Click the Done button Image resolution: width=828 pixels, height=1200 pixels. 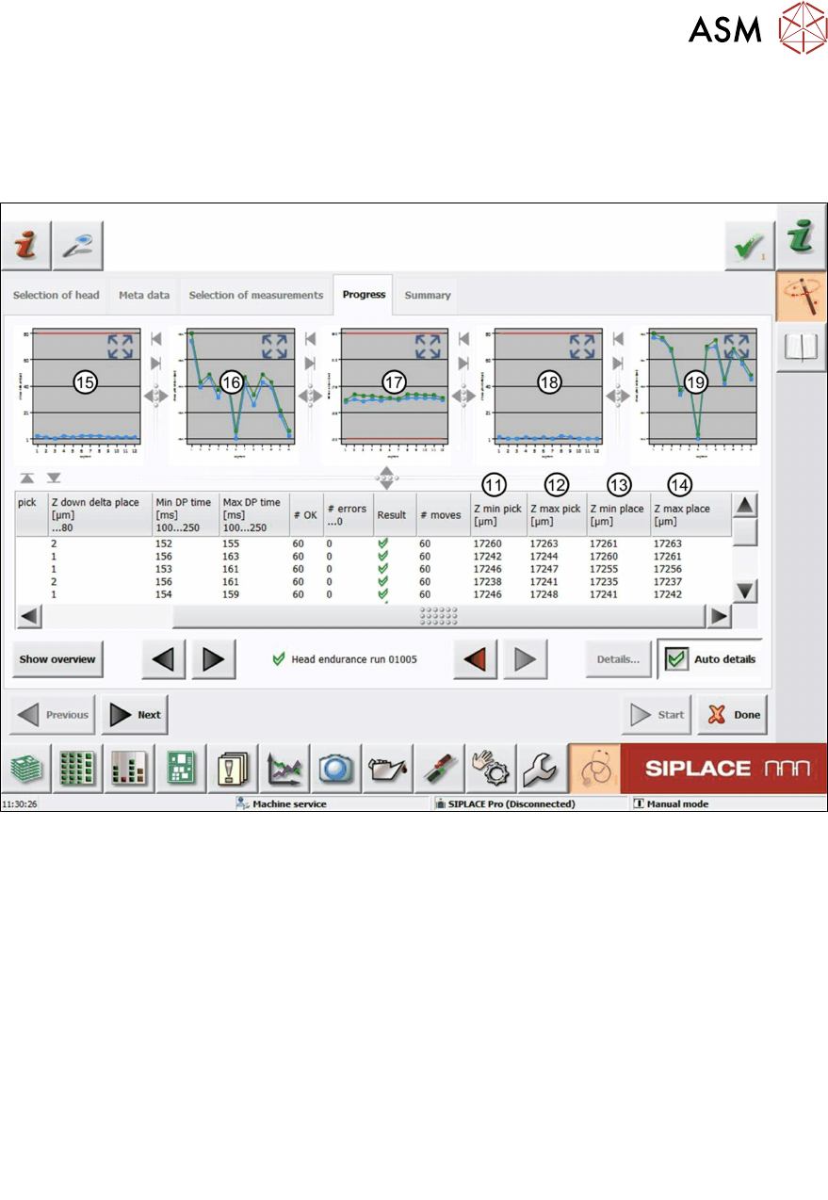tap(733, 715)
